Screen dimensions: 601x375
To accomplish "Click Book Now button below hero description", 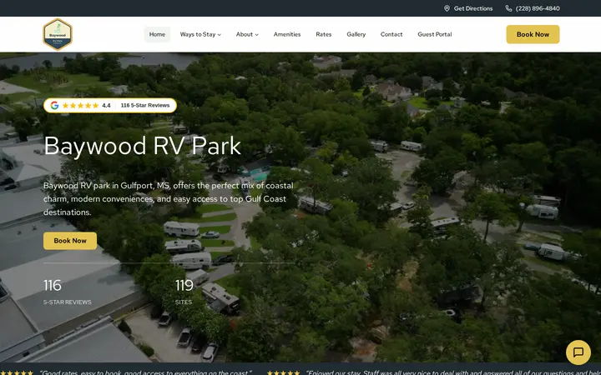I will [x=70, y=241].
